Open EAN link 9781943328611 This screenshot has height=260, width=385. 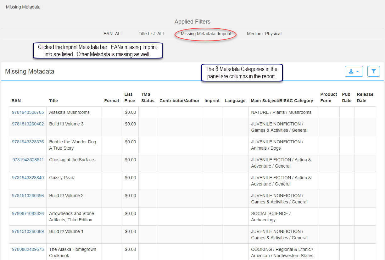coord(28,160)
